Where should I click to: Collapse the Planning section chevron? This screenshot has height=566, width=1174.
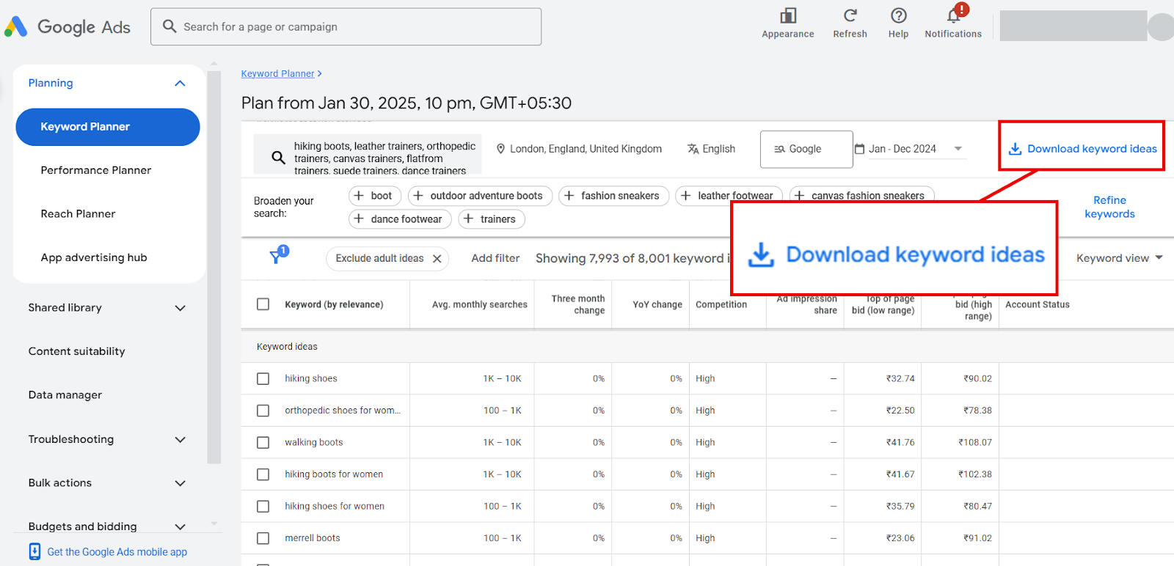point(180,84)
